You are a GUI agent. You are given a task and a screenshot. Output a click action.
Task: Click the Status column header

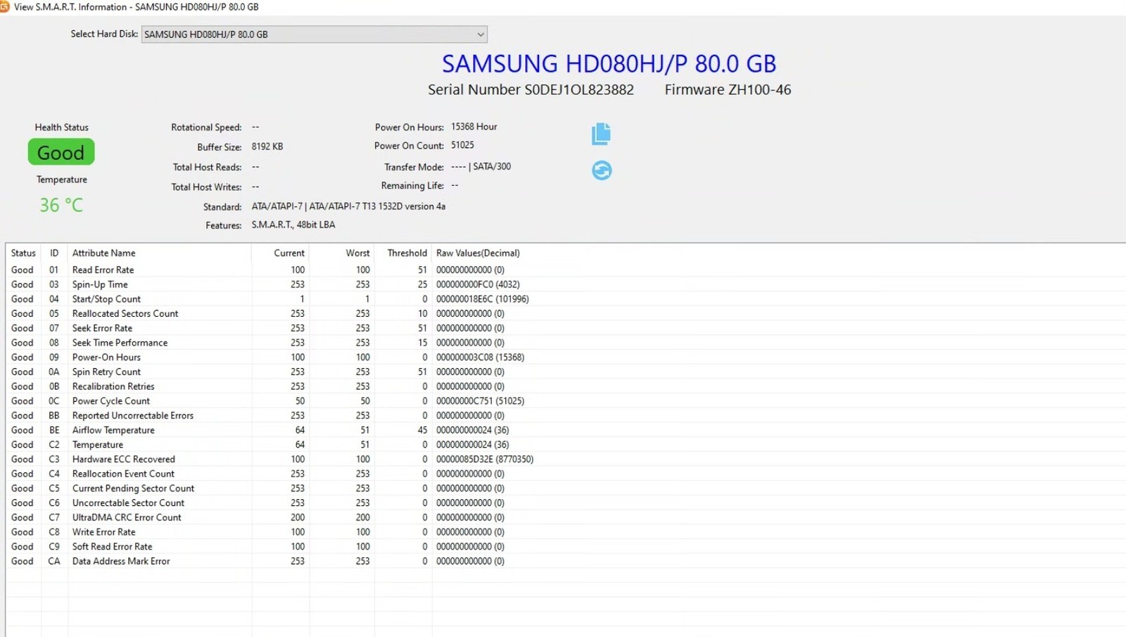pos(23,253)
